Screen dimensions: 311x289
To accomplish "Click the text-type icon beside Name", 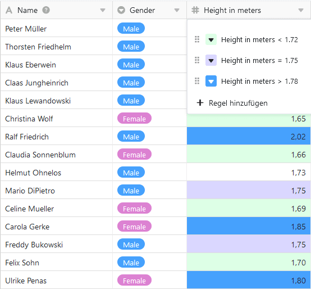I will [x=9, y=10].
